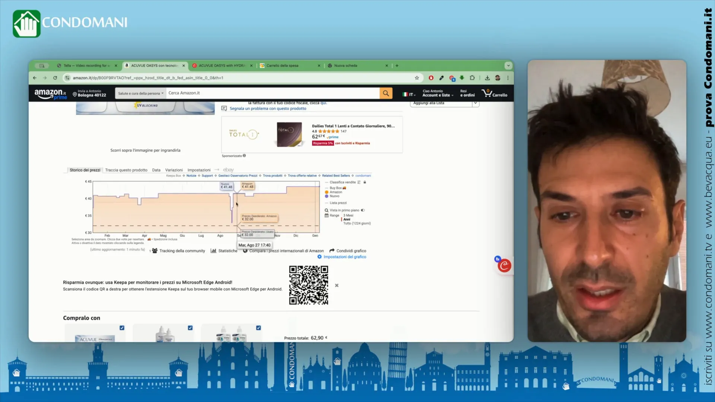Viewport: 715px width, 402px height.
Task: Select the 3 Mesi chart range
Action: (x=348, y=216)
